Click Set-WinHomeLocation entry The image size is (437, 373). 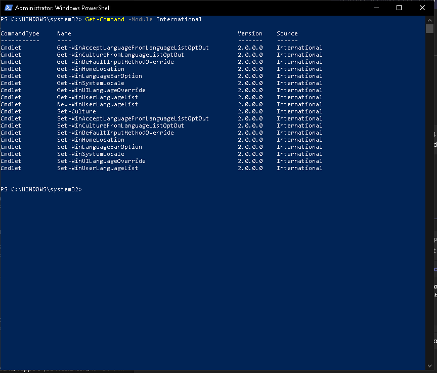point(91,140)
